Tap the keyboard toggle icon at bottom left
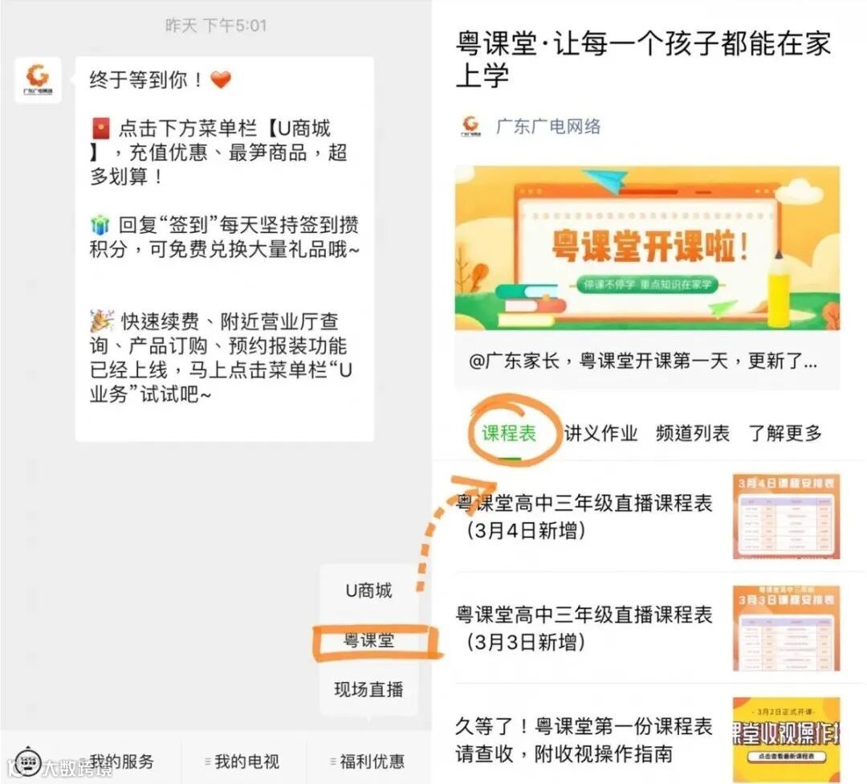Viewport: 867px width, 784px height. pyautogui.click(x=26, y=761)
